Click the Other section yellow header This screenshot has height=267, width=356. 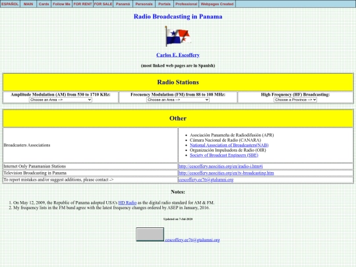178,118
